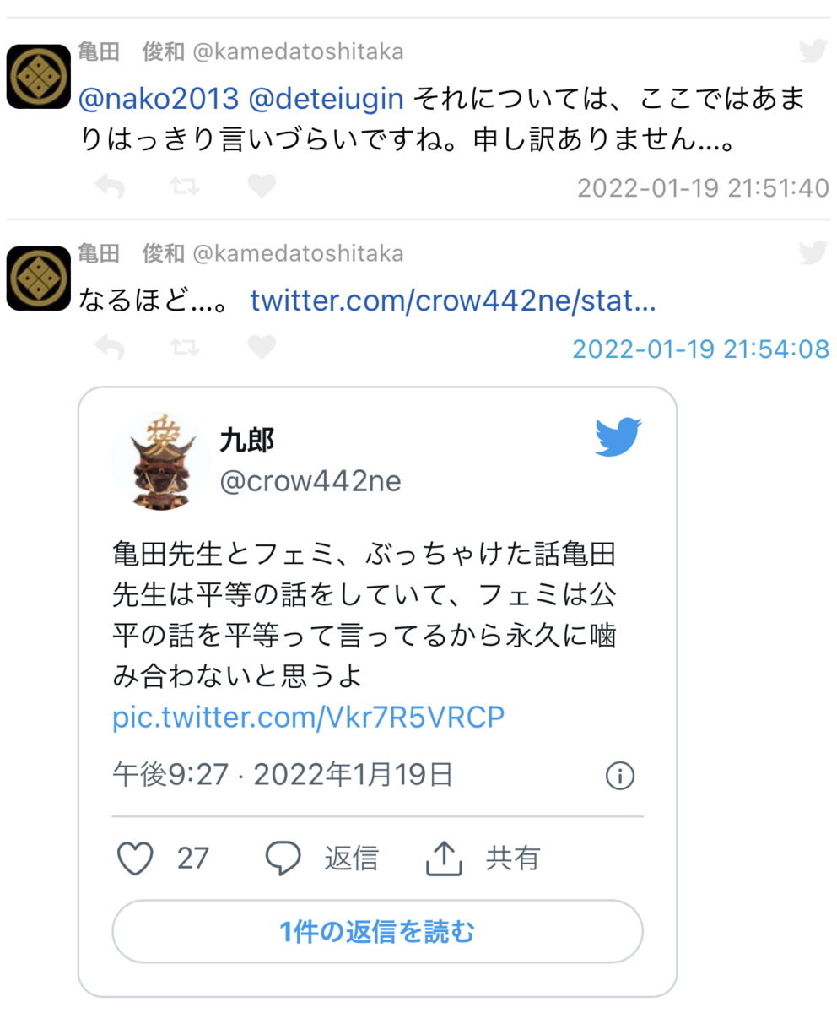Like the first tweet with the heart icon
Viewport: 837px width, 1013px height.
(x=262, y=186)
